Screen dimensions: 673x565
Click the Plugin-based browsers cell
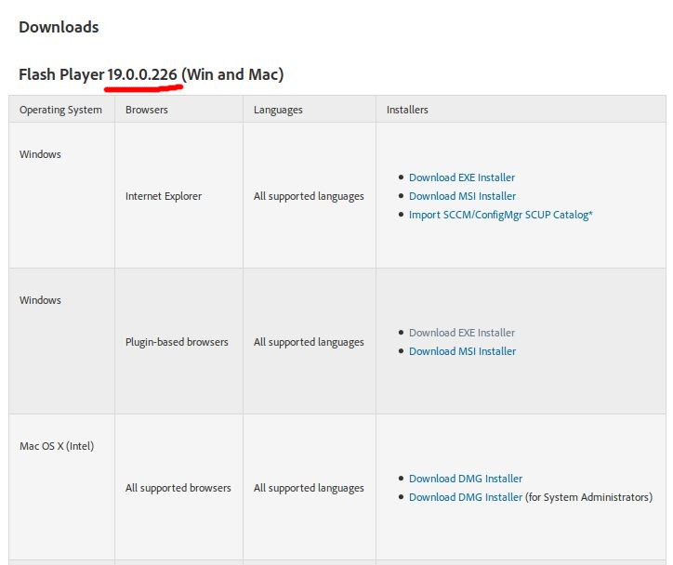click(177, 342)
